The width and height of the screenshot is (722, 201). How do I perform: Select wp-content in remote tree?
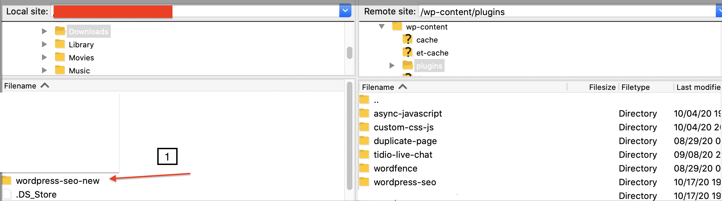click(x=427, y=27)
